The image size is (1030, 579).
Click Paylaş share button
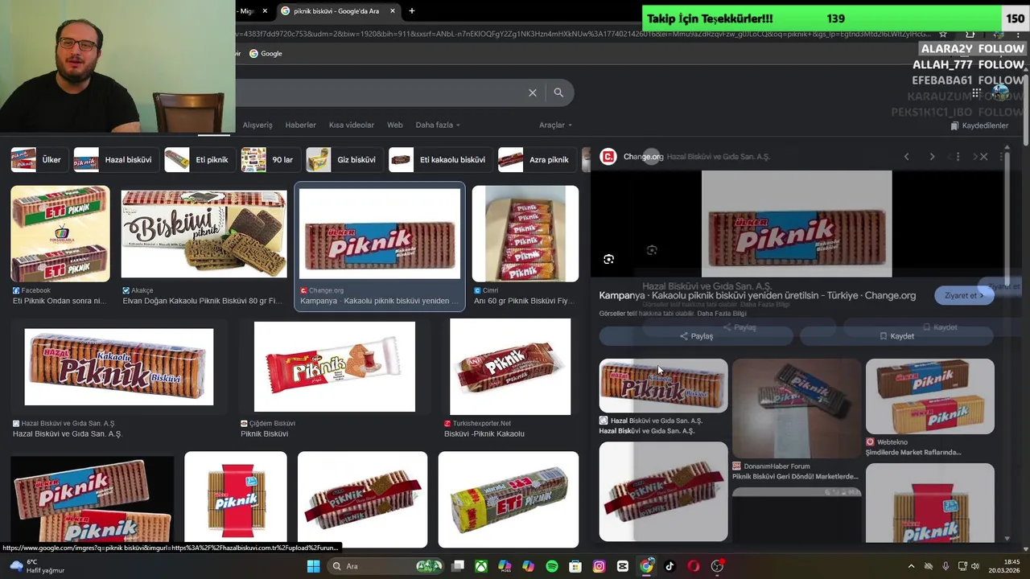tap(696, 336)
